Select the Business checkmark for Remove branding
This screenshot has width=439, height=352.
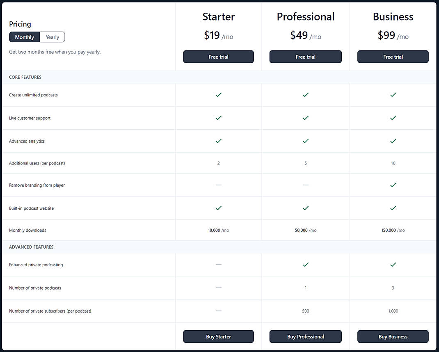click(393, 185)
